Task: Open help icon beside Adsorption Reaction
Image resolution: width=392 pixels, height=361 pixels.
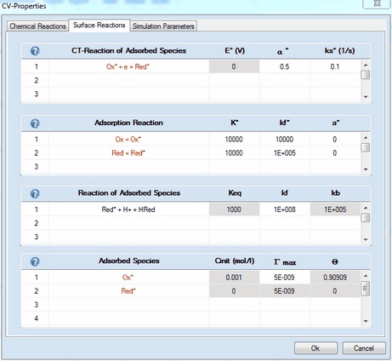Action: (35, 123)
